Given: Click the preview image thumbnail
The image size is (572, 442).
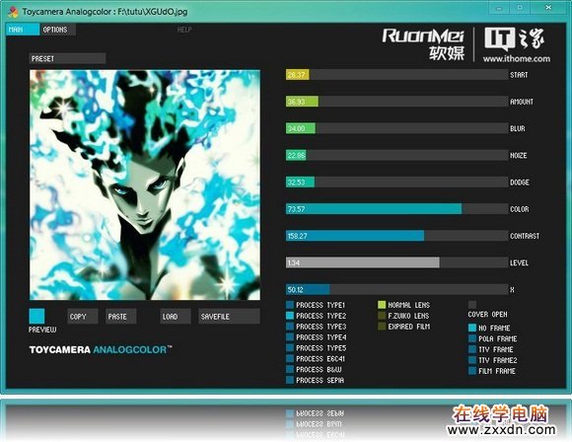Looking at the screenshot, I should click(x=145, y=185).
